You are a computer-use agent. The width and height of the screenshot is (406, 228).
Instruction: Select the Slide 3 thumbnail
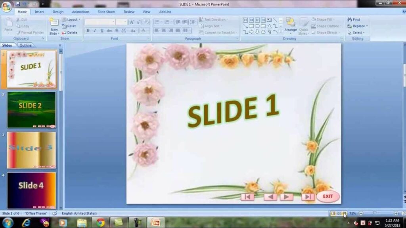coord(31,150)
